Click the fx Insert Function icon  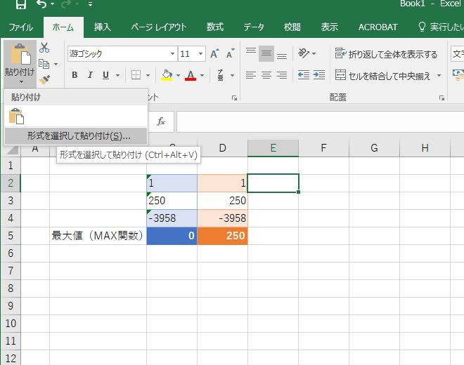(x=161, y=121)
